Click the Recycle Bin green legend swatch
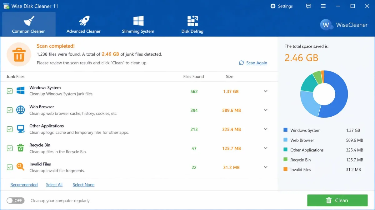Image resolution: width=375 pixels, height=210 pixels. tap(285, 160)
